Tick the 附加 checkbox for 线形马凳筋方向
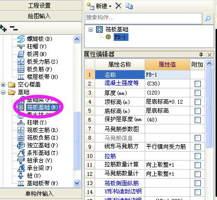The height and width of the screenshot is (200, 217). (x=197, y=147)
